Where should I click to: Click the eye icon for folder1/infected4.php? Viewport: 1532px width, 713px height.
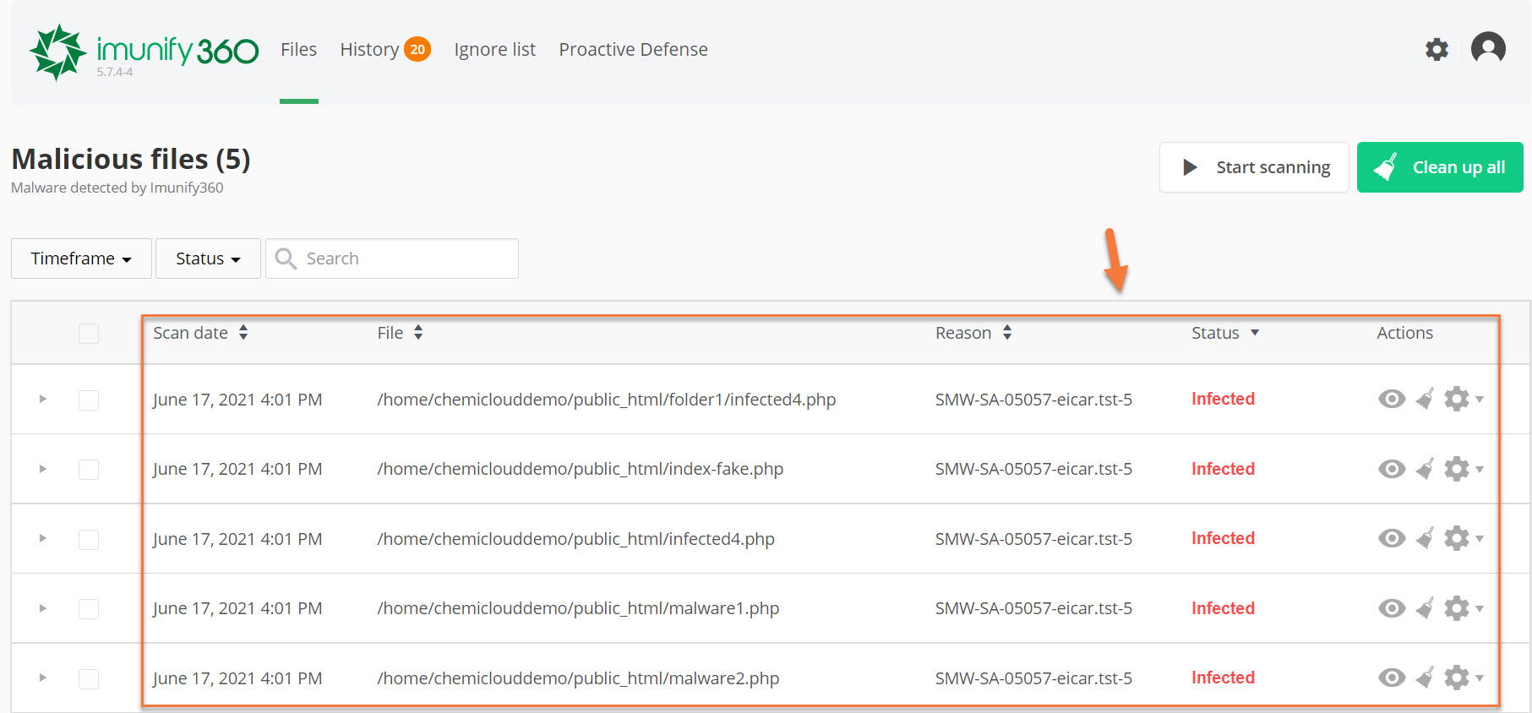click(1391, 399)
